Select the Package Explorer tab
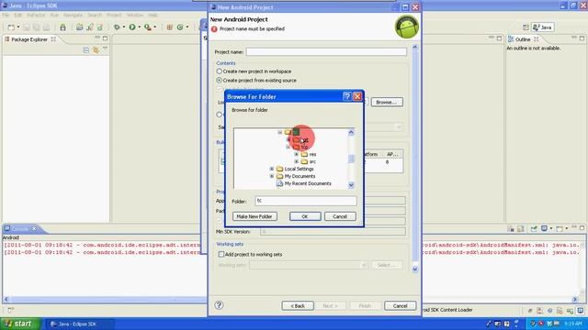This screenshot has width=588, height=330. coord(29,39)
